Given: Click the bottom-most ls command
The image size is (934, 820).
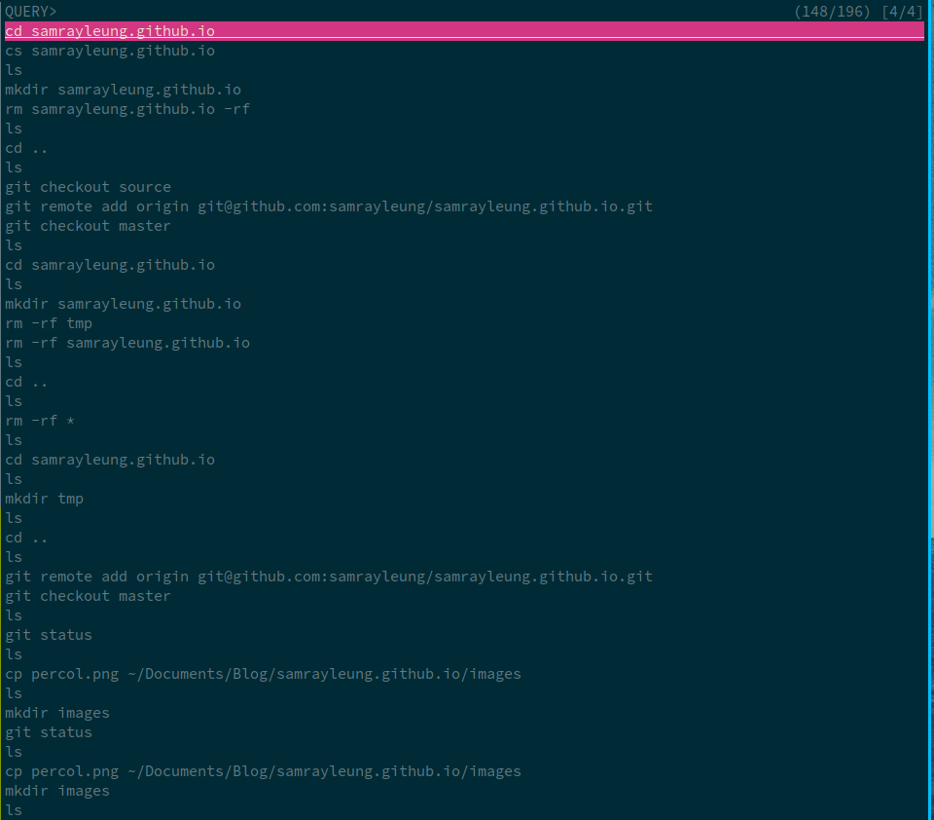Looking at the screenshot, I should (14, 810).
